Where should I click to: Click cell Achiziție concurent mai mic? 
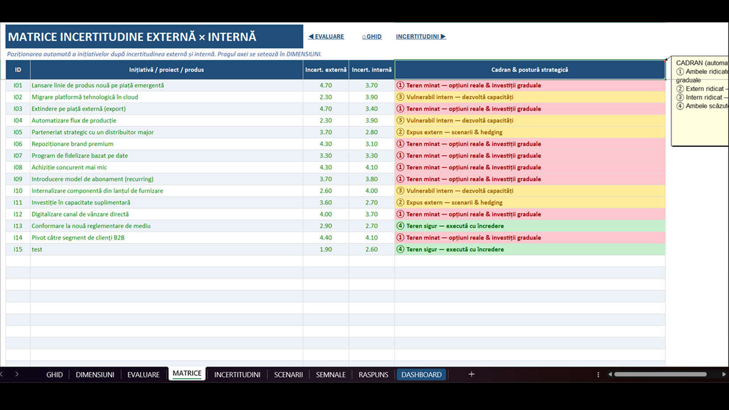coord(167,167)
